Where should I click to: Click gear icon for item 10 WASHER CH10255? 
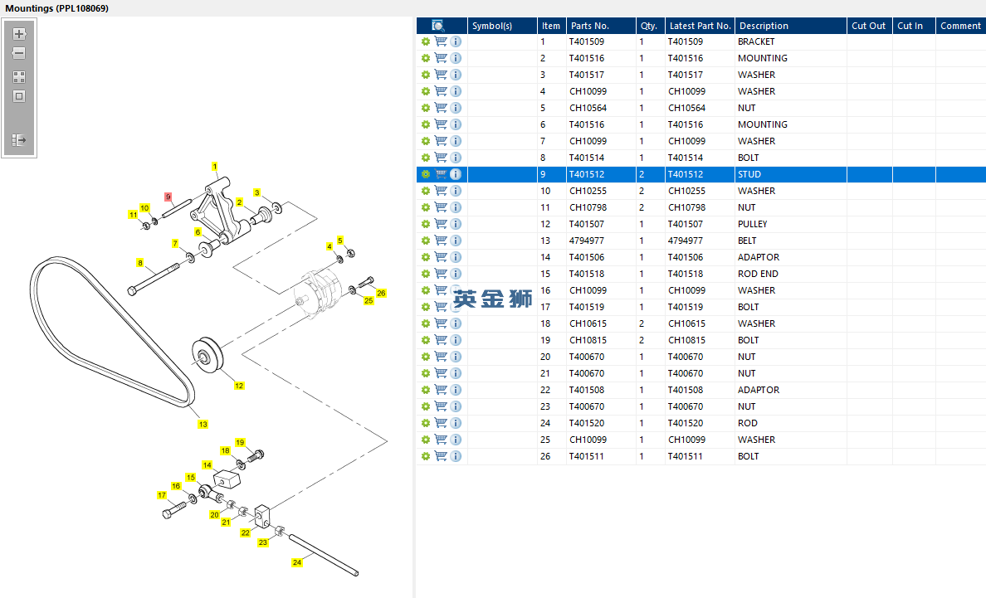tap(426, 191)
